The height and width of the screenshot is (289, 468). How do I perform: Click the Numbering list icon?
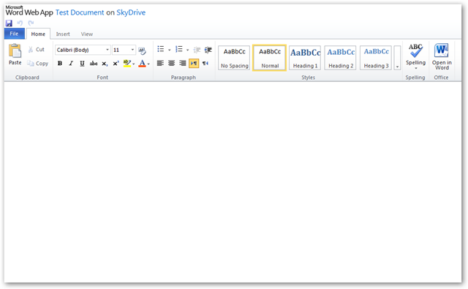coord(178,49)
